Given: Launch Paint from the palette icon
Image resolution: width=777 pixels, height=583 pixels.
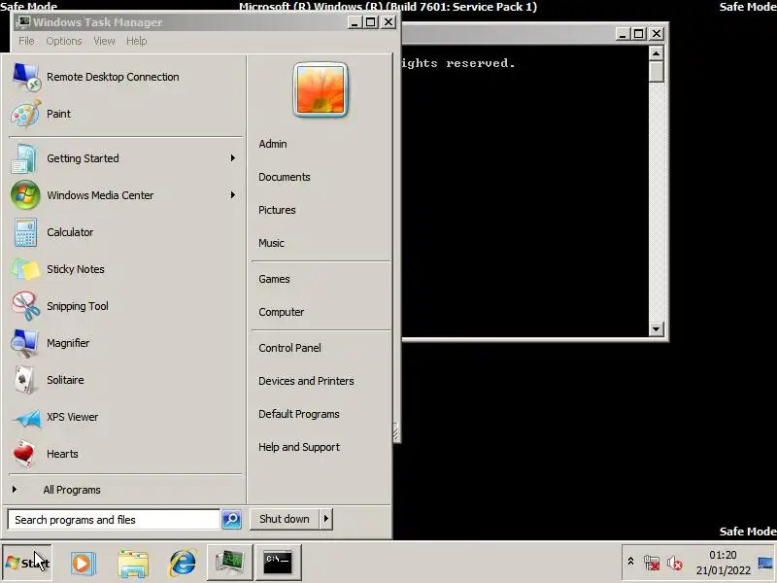Looking at the screenshot, I should point(26,114).
